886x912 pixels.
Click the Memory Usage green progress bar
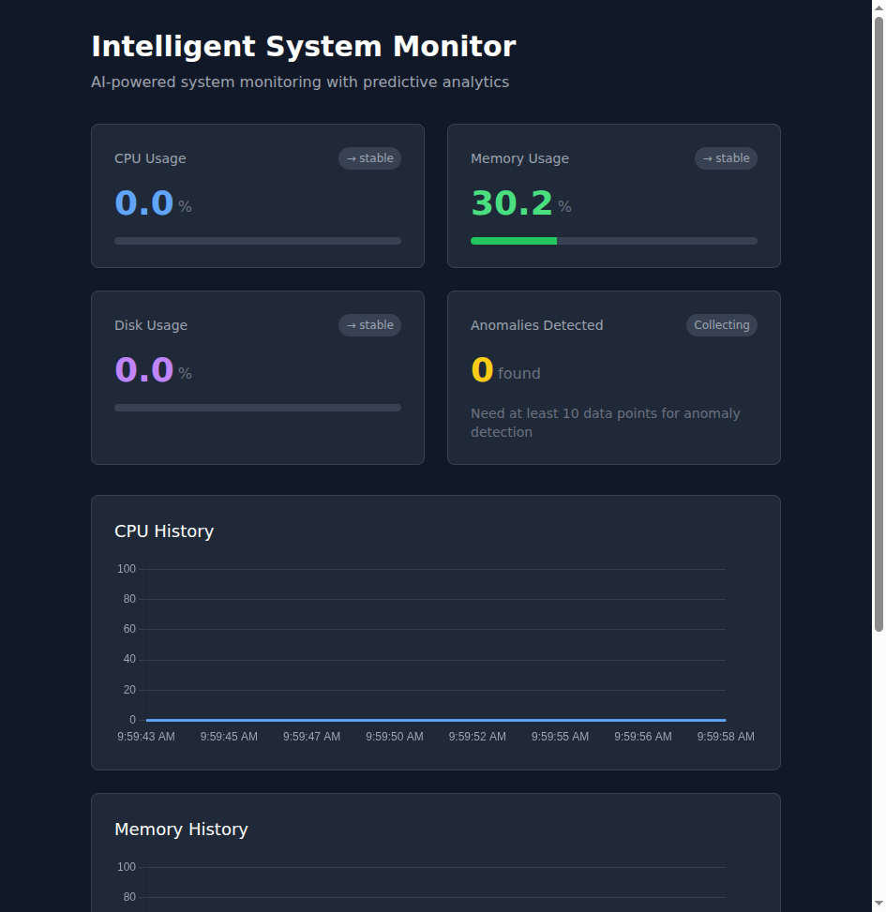513,240
